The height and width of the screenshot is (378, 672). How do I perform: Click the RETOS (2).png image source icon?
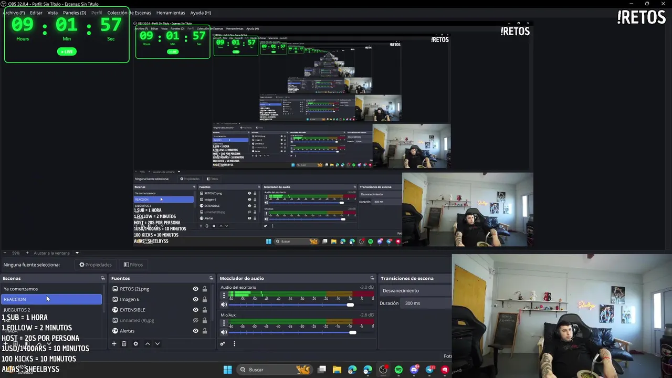click(x=115, y=289)
